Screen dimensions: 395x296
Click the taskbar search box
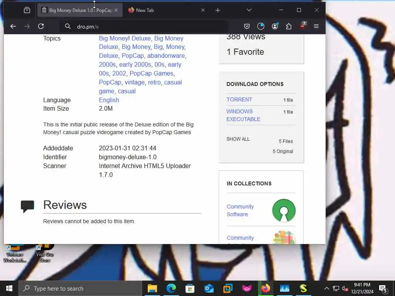point(80,288)
